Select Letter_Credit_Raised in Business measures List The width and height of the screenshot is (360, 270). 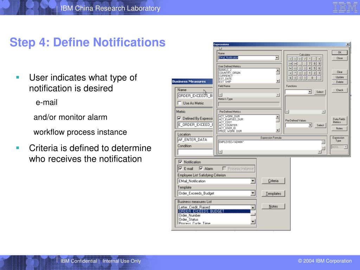pyautogui.click(x=194, y=207)
